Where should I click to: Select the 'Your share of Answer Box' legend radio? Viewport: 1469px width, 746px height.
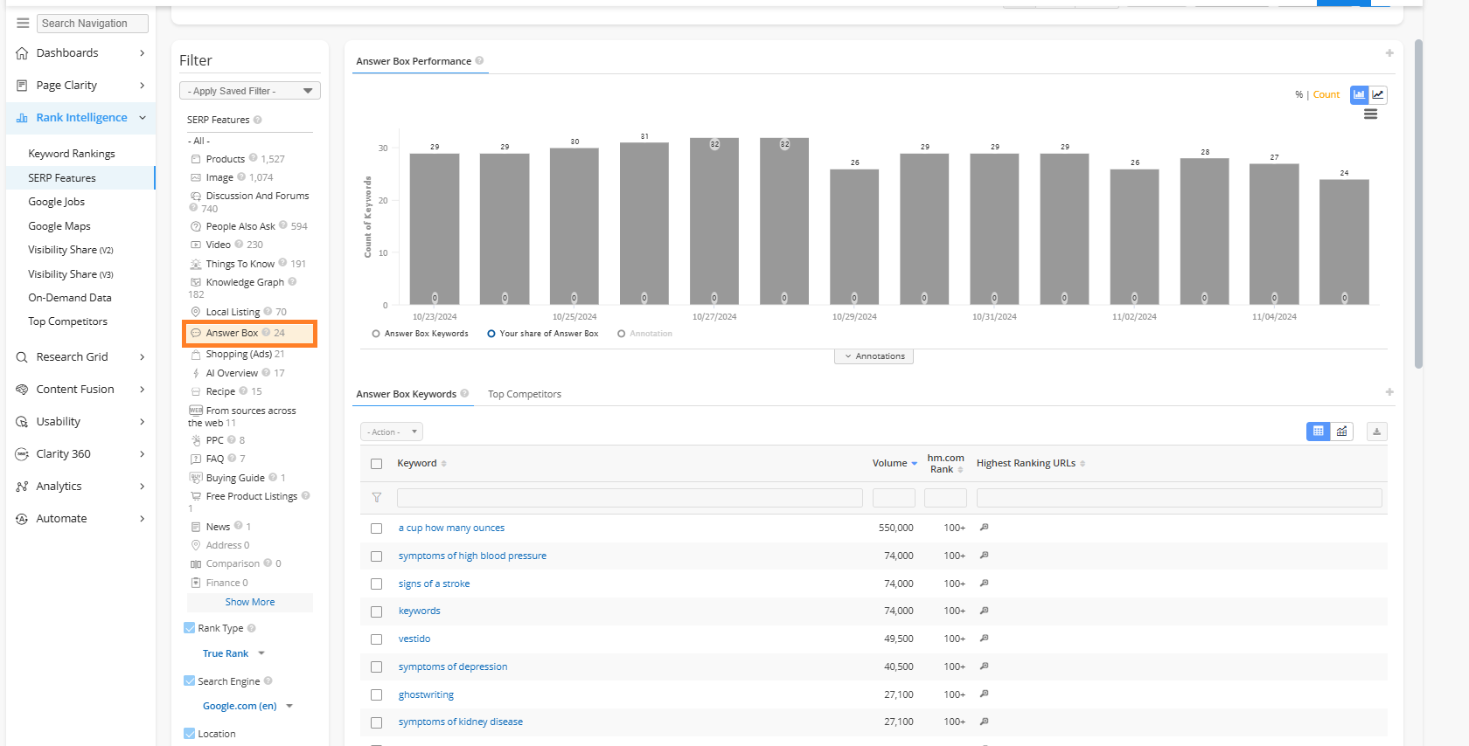coord(491,334)
